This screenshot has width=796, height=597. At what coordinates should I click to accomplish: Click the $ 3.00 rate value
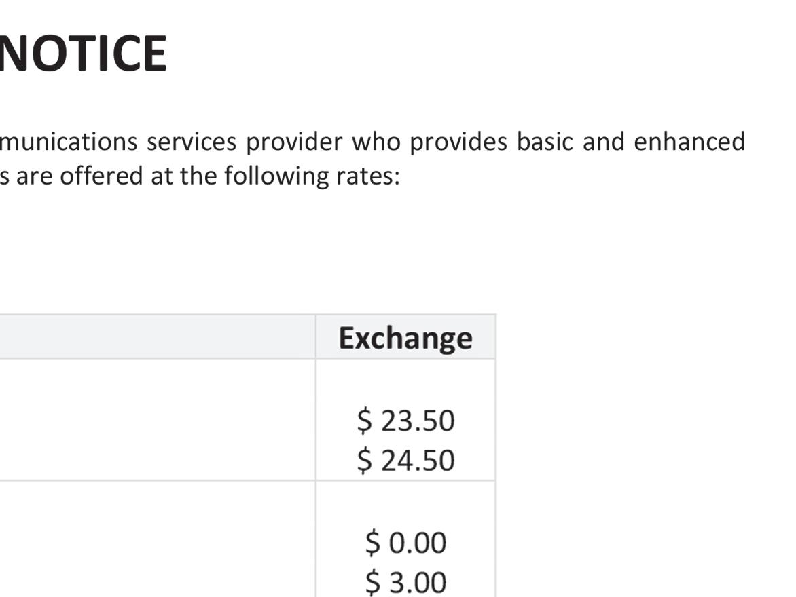tap(405, 582)
